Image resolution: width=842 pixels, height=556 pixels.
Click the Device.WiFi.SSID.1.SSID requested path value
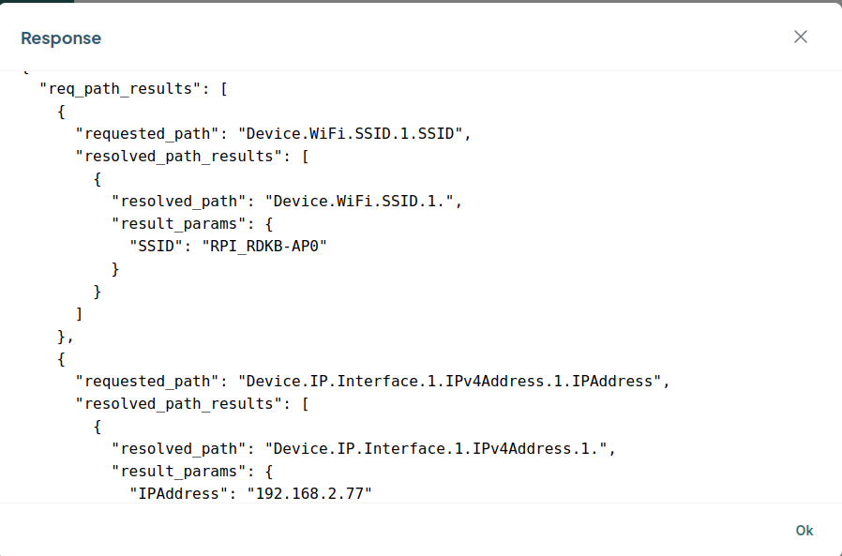pyautogui.click(x=352, y=134)
